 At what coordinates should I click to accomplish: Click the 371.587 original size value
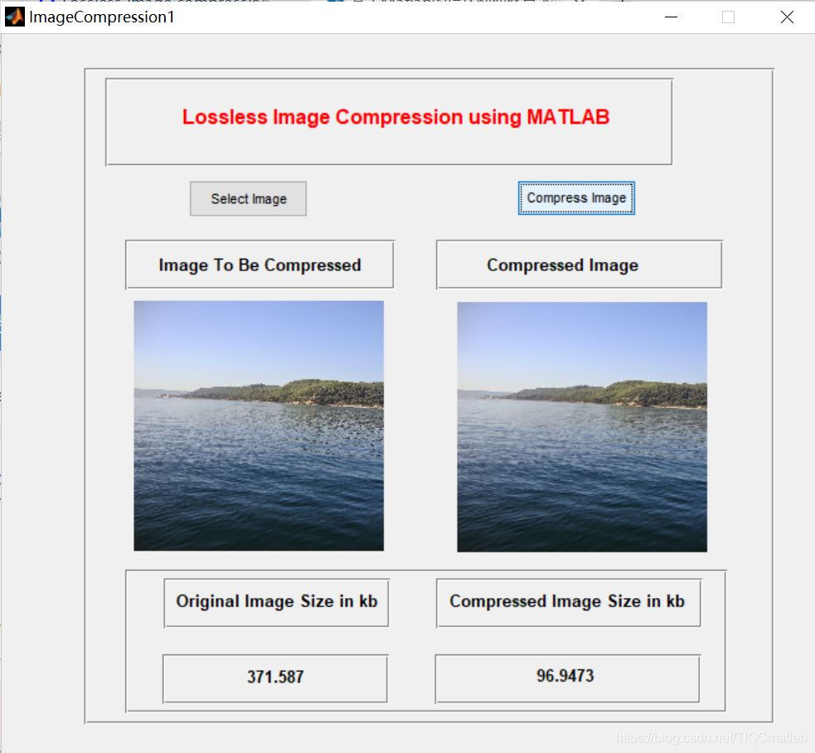pos(275,678)
